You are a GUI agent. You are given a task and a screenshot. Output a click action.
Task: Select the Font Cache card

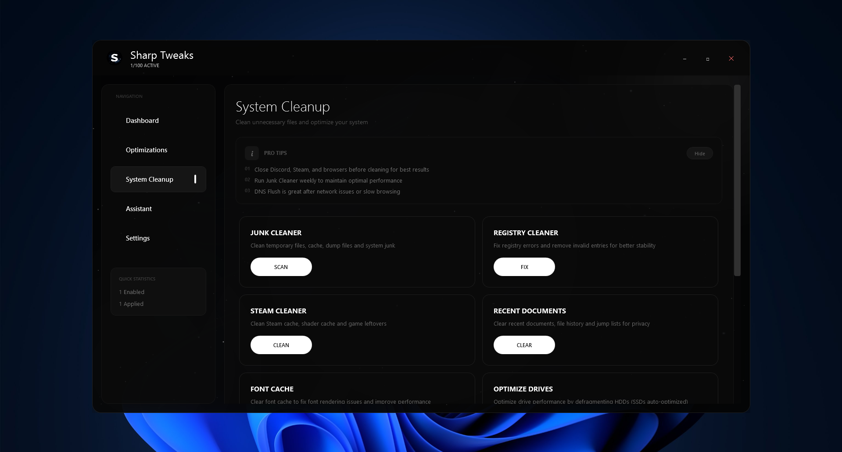click(357, 389)
